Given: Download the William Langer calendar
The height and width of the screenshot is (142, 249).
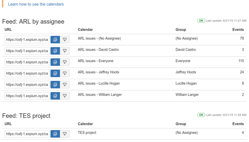Looking at the screenshot, I should coord(65,96).
